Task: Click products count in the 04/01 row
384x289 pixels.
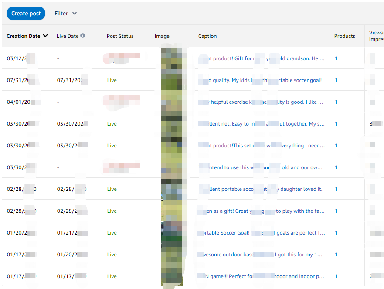Action: [336, 102]
